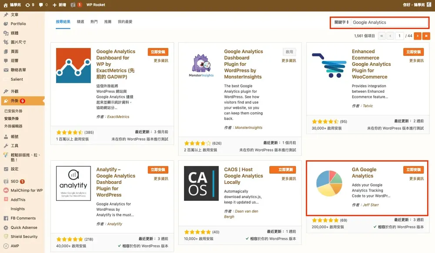Open the home icon in the admin bar
435x253 pixels.
click(6, 5)
